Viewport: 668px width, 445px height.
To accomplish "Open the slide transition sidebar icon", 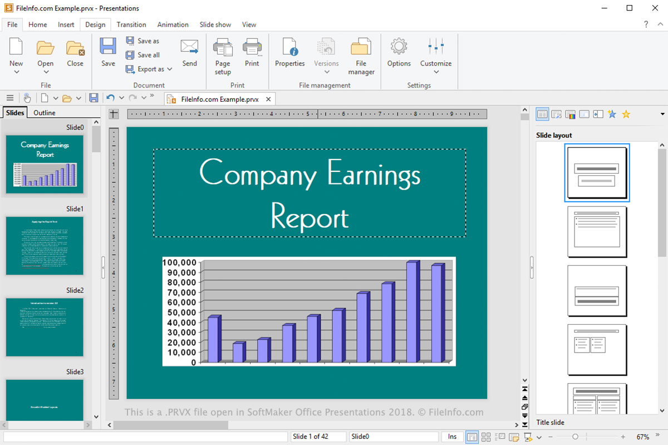I will point(598,114).
